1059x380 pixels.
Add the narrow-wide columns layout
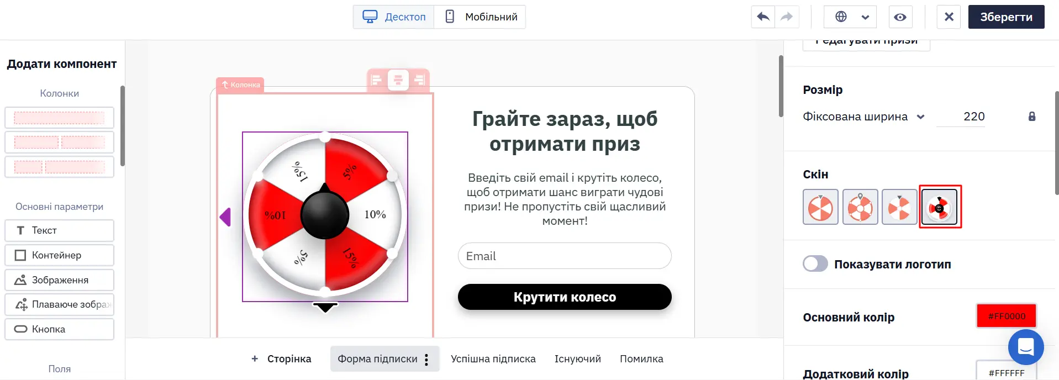59,167
